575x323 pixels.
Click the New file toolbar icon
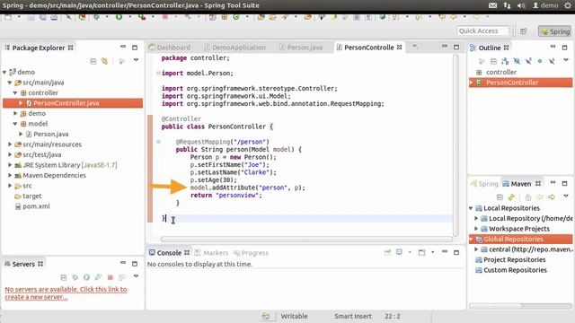[x=8, y=17]
